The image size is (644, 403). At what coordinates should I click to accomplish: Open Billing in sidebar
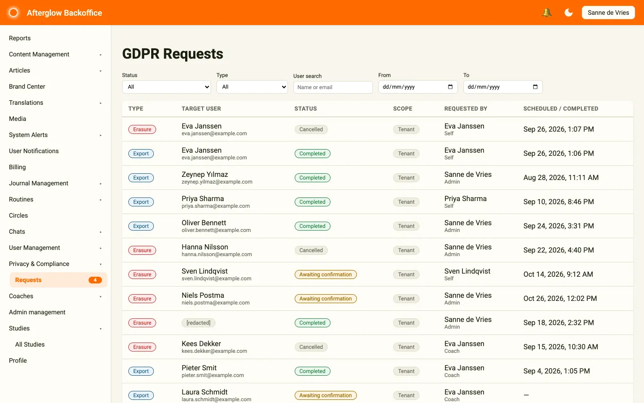[55, 167]
